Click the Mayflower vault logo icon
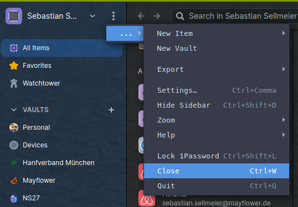The image size is (298, 207). tap(14, 181)
